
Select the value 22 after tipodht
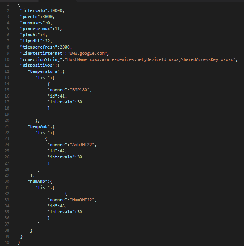point(47,41)
